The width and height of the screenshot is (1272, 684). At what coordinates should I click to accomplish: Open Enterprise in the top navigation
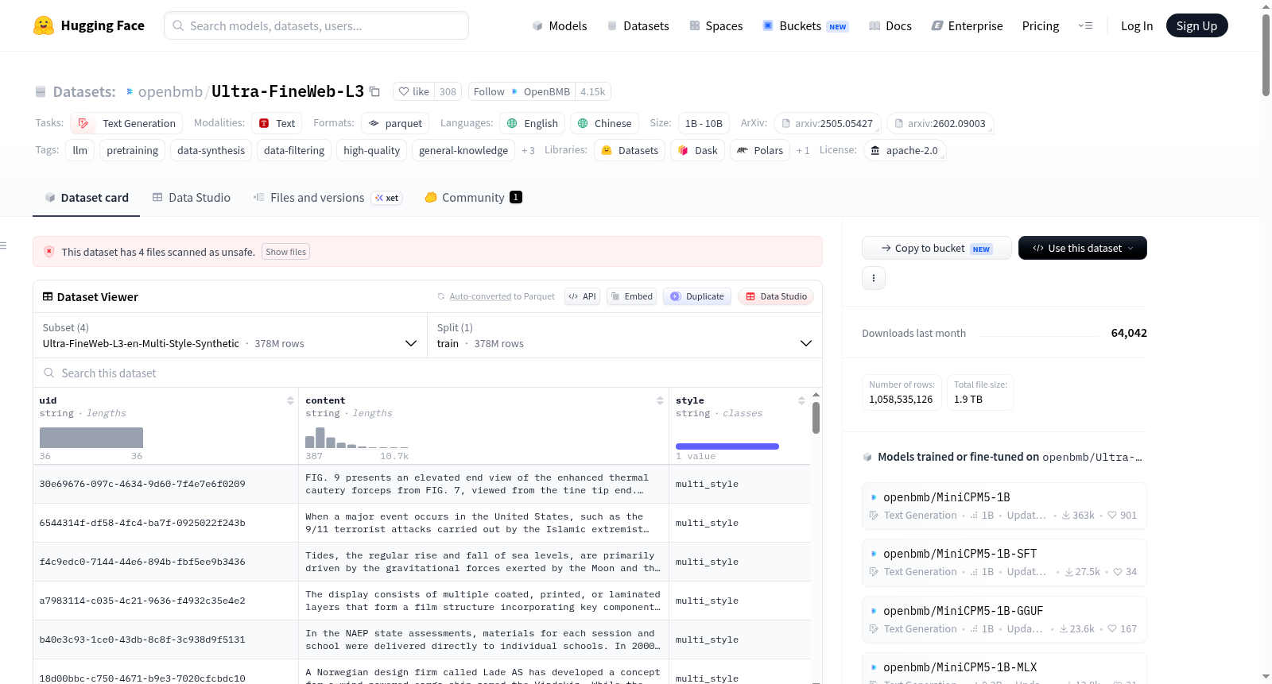tap(967, 25)
